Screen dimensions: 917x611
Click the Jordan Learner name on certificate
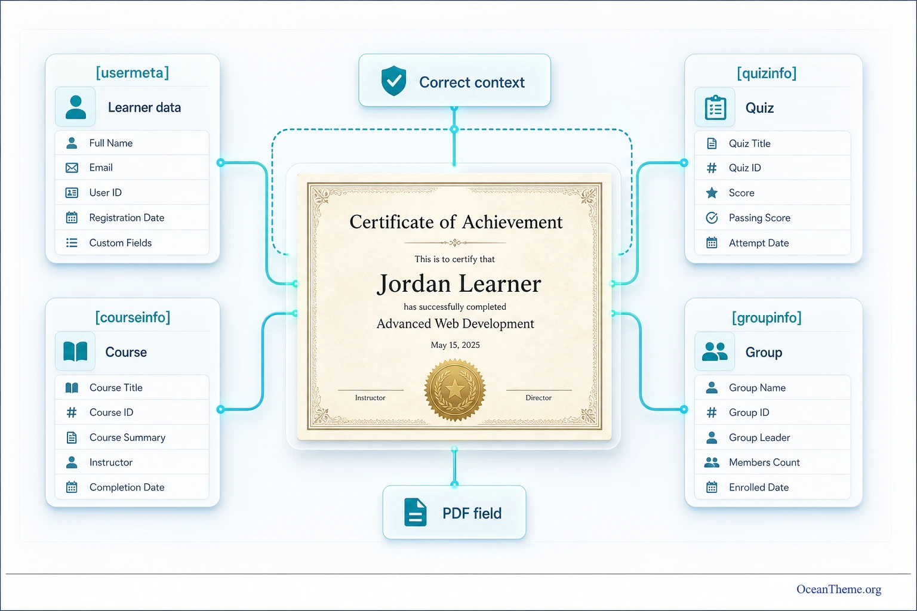coord(458,283)
